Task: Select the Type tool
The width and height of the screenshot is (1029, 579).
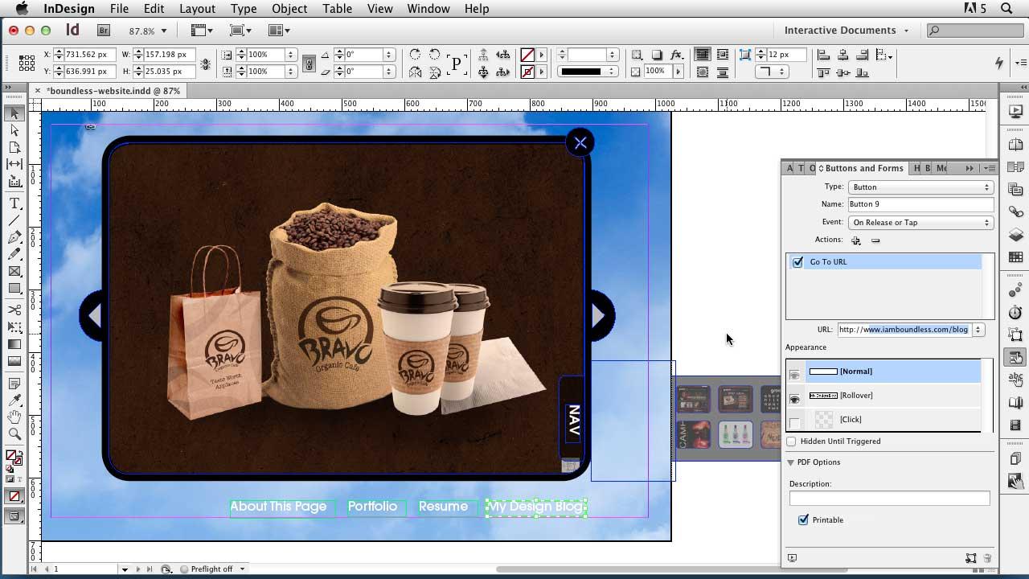Action: pos(14,203)
